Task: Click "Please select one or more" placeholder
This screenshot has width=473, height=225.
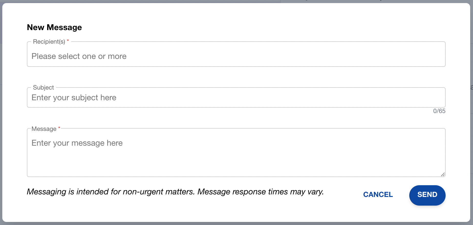Action: pyautogui.click(x=79, y=56)
